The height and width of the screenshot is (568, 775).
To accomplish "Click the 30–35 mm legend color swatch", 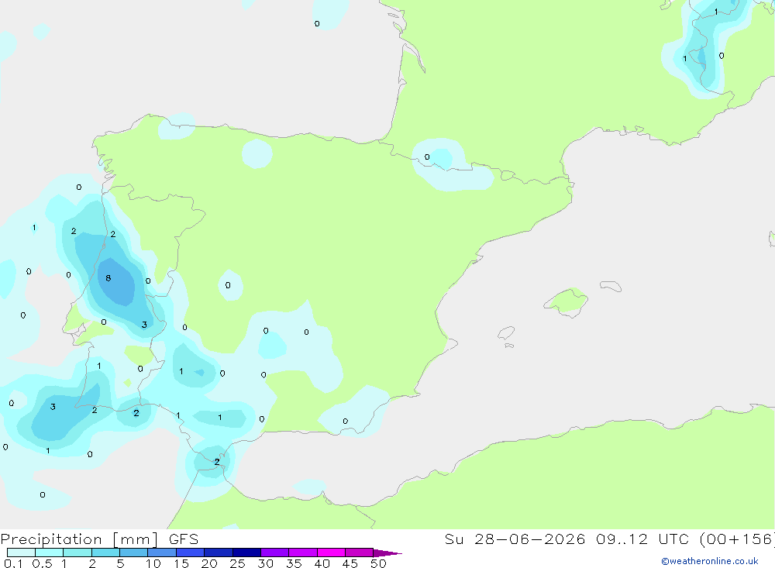I will tap(275, 553).
